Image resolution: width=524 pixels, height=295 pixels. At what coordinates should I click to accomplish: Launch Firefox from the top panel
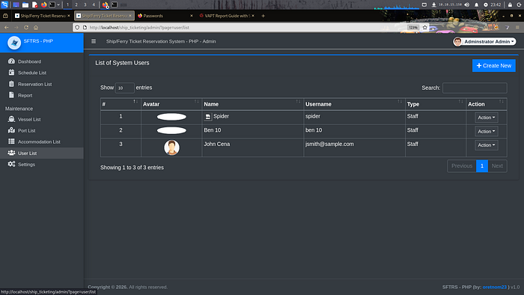[x=43, y=4]
